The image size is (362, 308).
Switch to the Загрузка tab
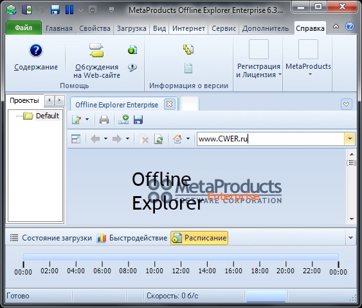pos(132,28)
